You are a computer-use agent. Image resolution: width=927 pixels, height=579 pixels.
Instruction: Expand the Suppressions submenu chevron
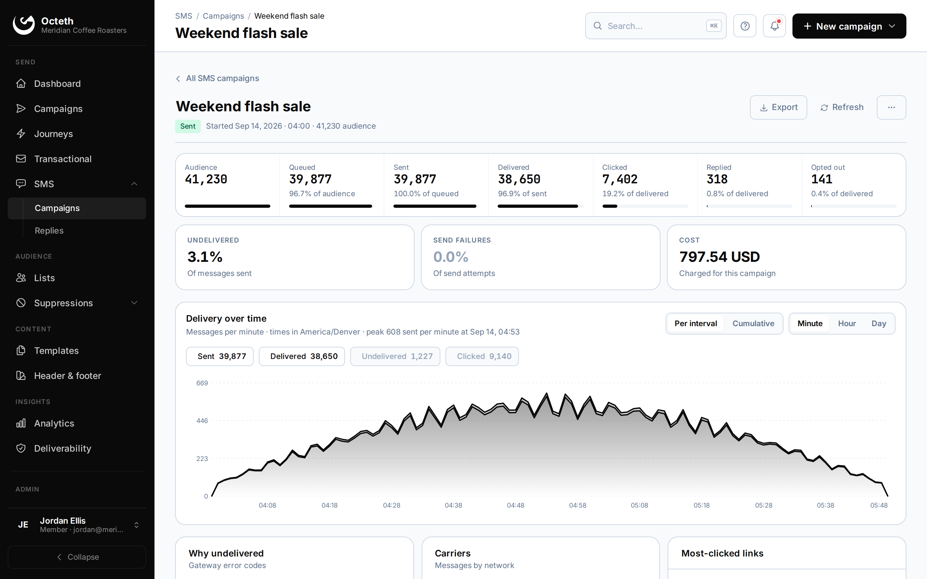tap(134, 303)
